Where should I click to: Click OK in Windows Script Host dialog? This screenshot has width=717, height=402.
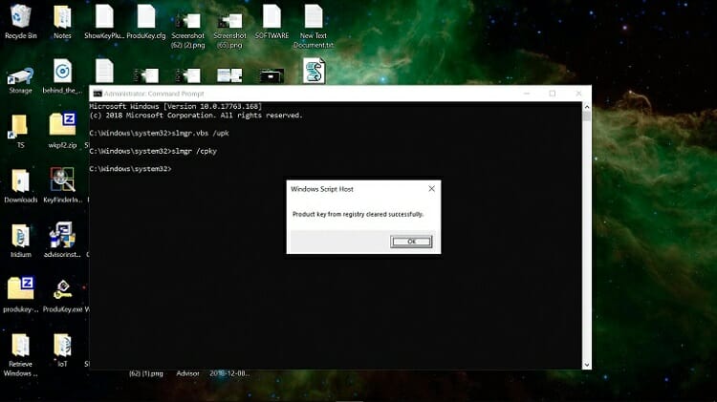pos(411,242)
